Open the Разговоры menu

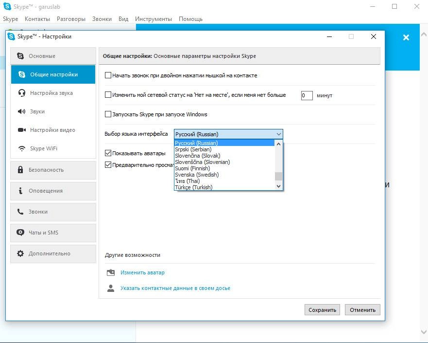[x=71, y=19]
